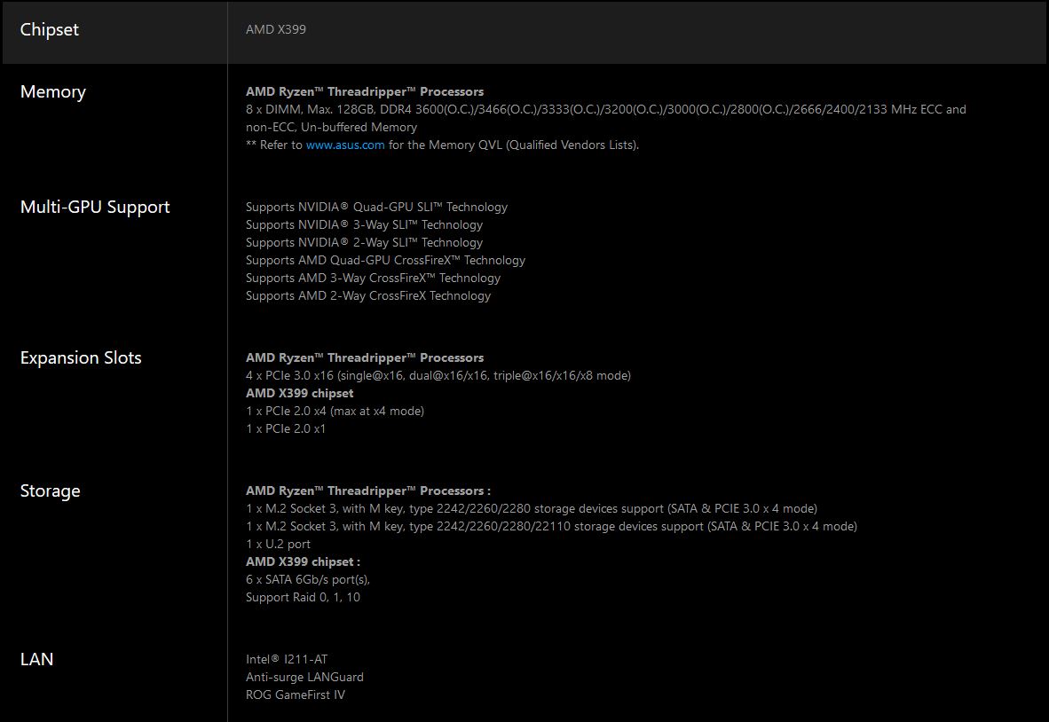Select the 6 x SATA 6Gb/s ports line
The width and height of the screenshot is (1049, 722).
pyautogui.click(x=307, y=579)
